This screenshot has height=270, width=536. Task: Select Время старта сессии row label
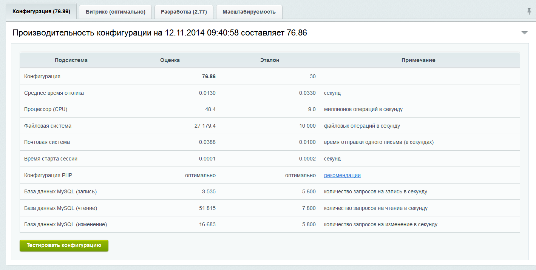pos(51,159)
